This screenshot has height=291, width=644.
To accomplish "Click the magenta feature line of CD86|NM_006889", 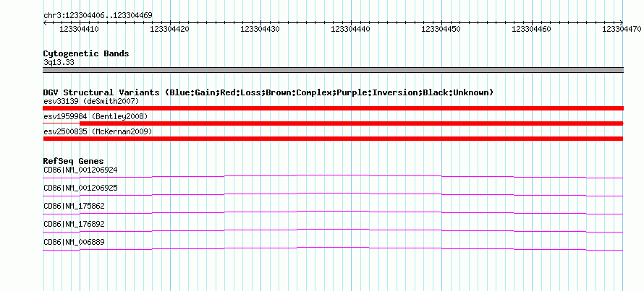I will (333, 248).
